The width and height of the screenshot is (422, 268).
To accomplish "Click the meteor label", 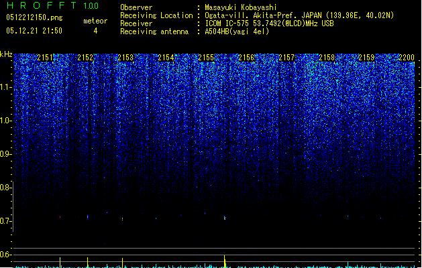I will pos(95,21).
